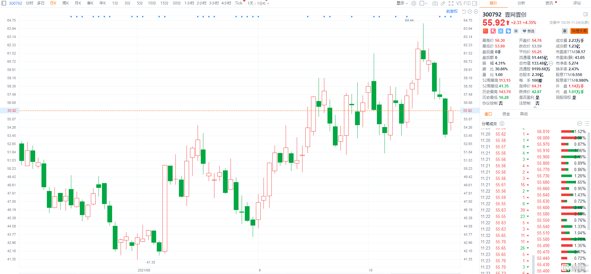Activate the pencil drawing tool
This screenshot has height=274, width=591.
coord(443,3)
